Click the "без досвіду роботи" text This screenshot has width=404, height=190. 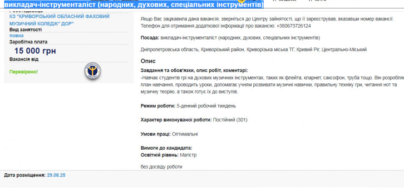tap(162, 167)
